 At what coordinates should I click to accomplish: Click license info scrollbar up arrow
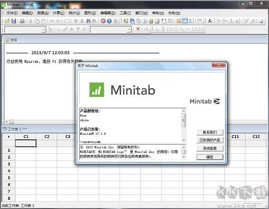point(184,111)
